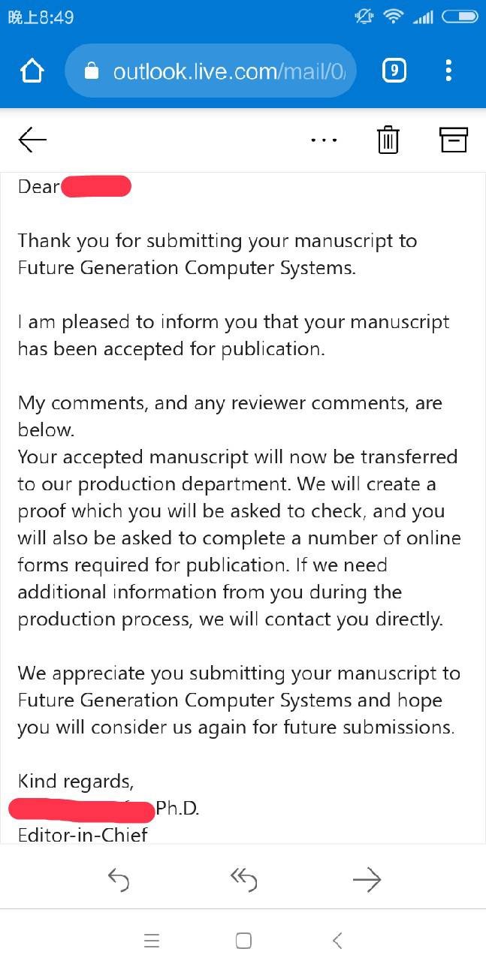Delete this email with the trash icon
486x973 pixels.
388,140
